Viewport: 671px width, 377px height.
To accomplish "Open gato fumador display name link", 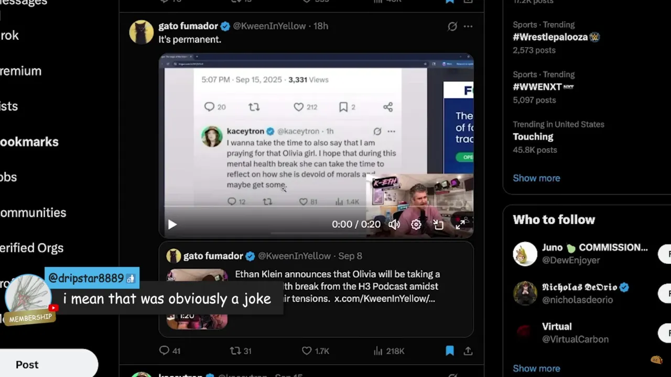I will pyautogui.click(x=188, y=26).
